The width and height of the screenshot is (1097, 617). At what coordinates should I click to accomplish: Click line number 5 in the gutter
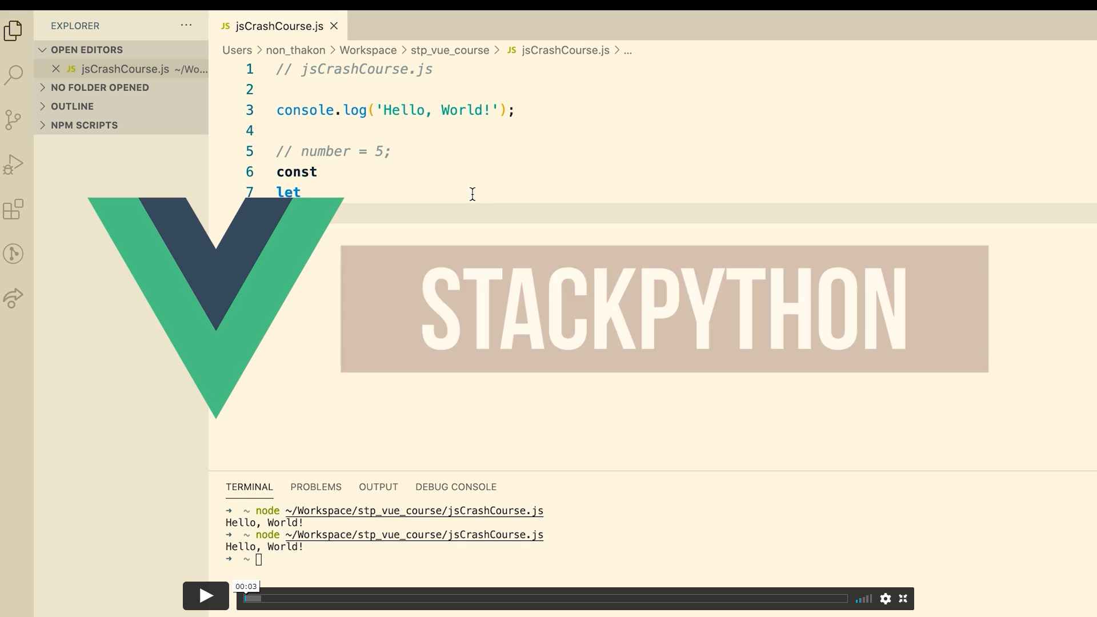point(250,151)
